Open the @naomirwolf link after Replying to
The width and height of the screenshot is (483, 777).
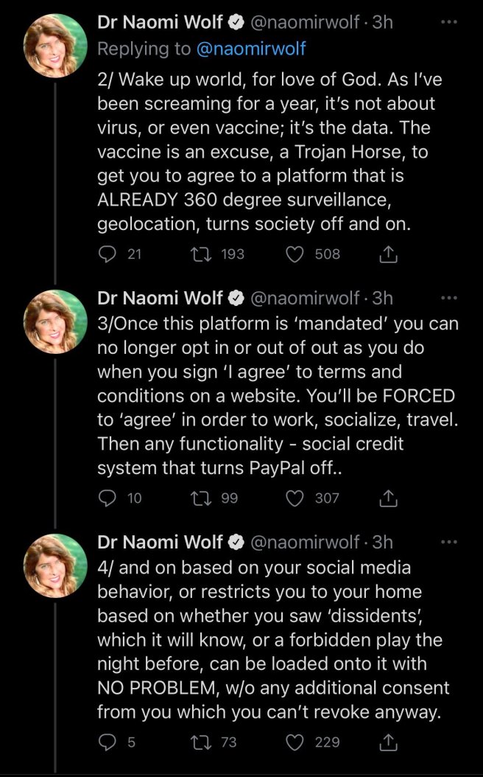(251, 49)
